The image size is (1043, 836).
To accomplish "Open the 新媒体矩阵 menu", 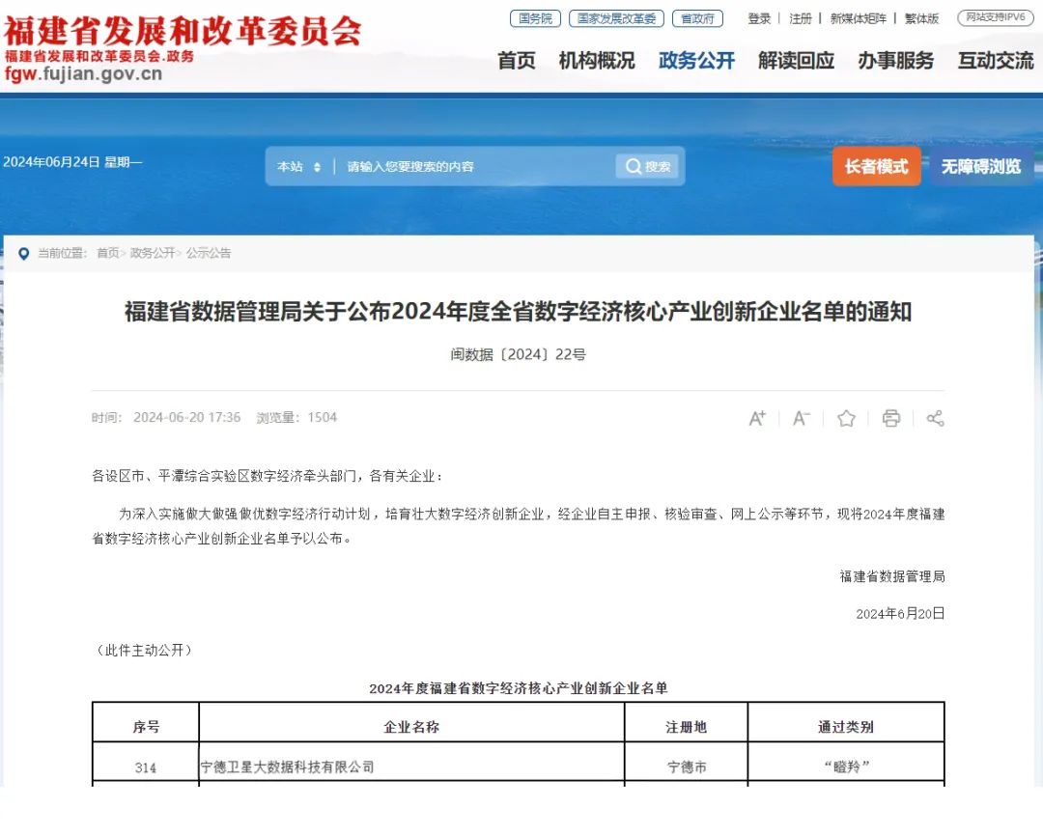I will (858, 18).
